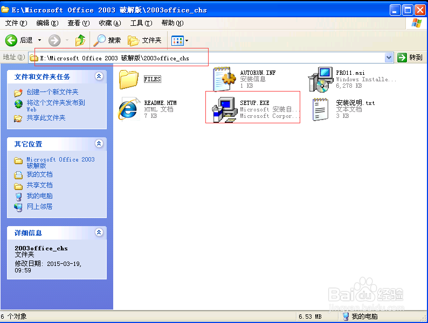Expand the address bar dropdown

[389, 58]
